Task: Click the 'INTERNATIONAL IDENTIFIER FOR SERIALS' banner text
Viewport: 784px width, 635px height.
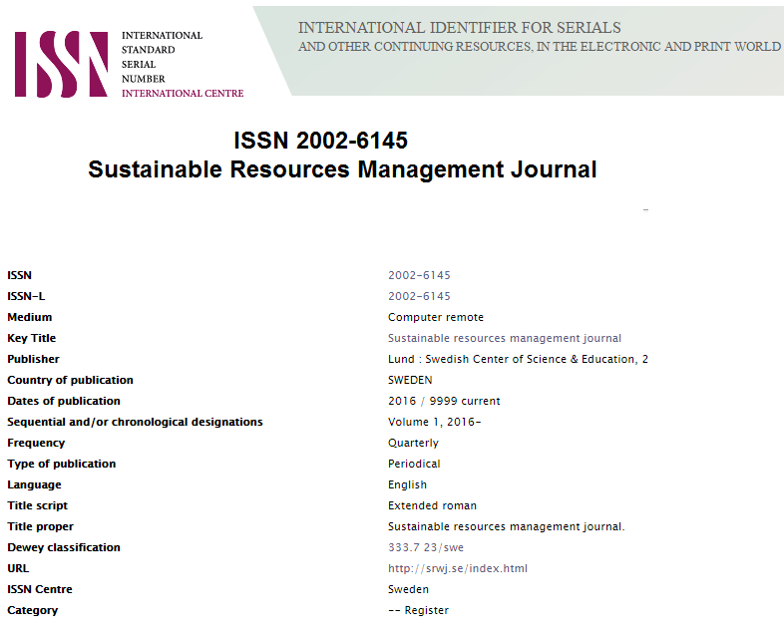Action: [x=460, y=28]
